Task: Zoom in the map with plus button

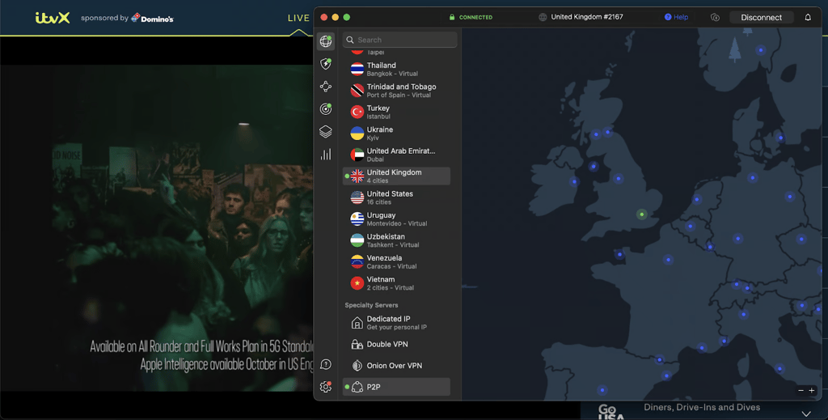Action: [812, 390]
